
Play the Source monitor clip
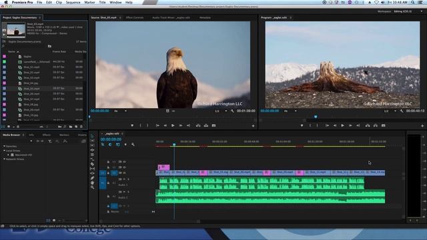[x=173, y=125]
